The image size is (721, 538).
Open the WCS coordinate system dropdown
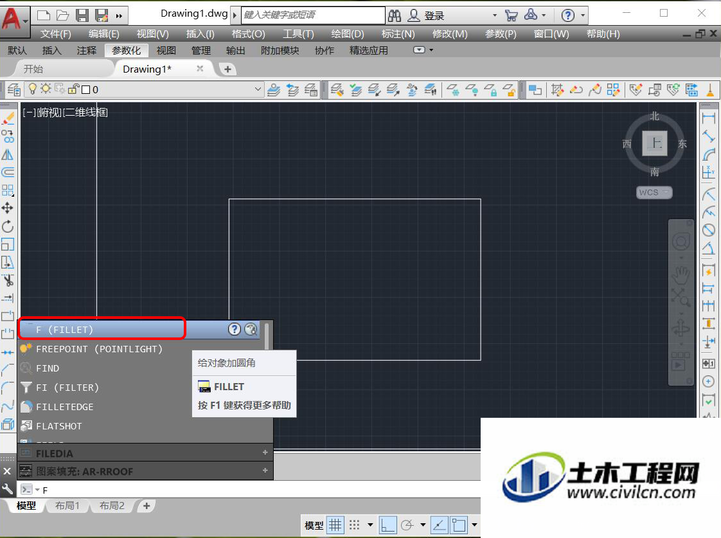(654, 192)
